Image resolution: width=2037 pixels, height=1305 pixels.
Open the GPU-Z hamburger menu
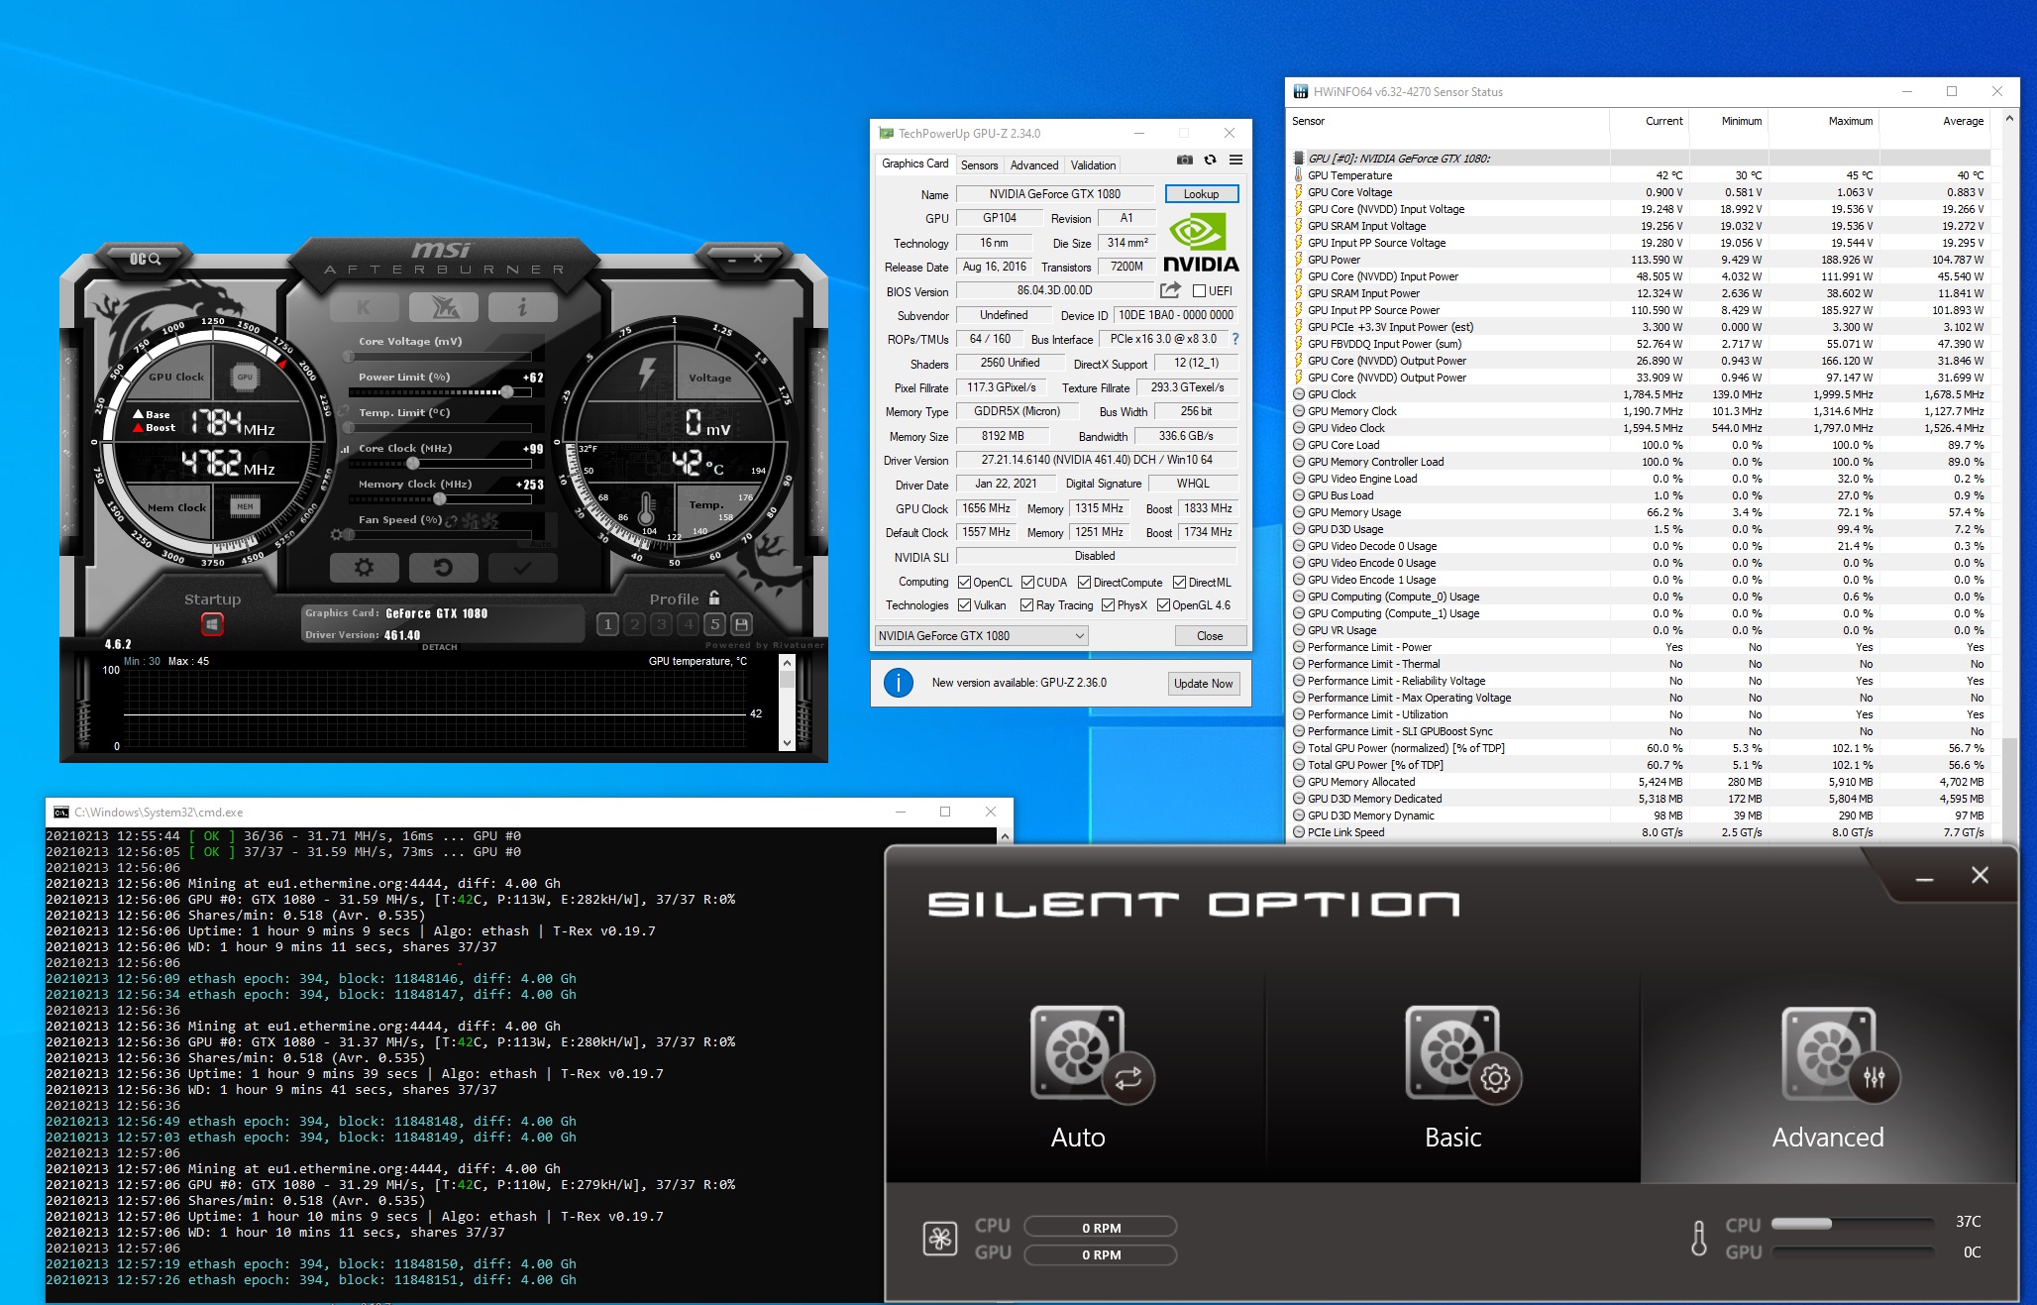click(x=1235, y=160)
